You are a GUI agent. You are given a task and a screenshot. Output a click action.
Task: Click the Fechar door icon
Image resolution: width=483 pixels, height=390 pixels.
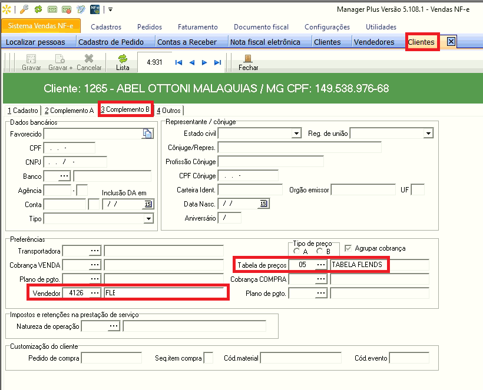tap(248, 58)
